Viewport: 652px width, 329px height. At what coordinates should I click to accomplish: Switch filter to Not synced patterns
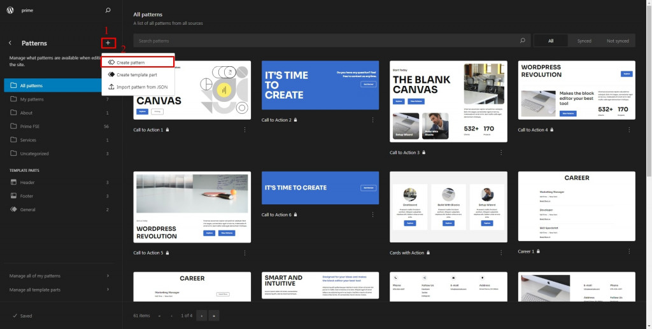point(618,41)
